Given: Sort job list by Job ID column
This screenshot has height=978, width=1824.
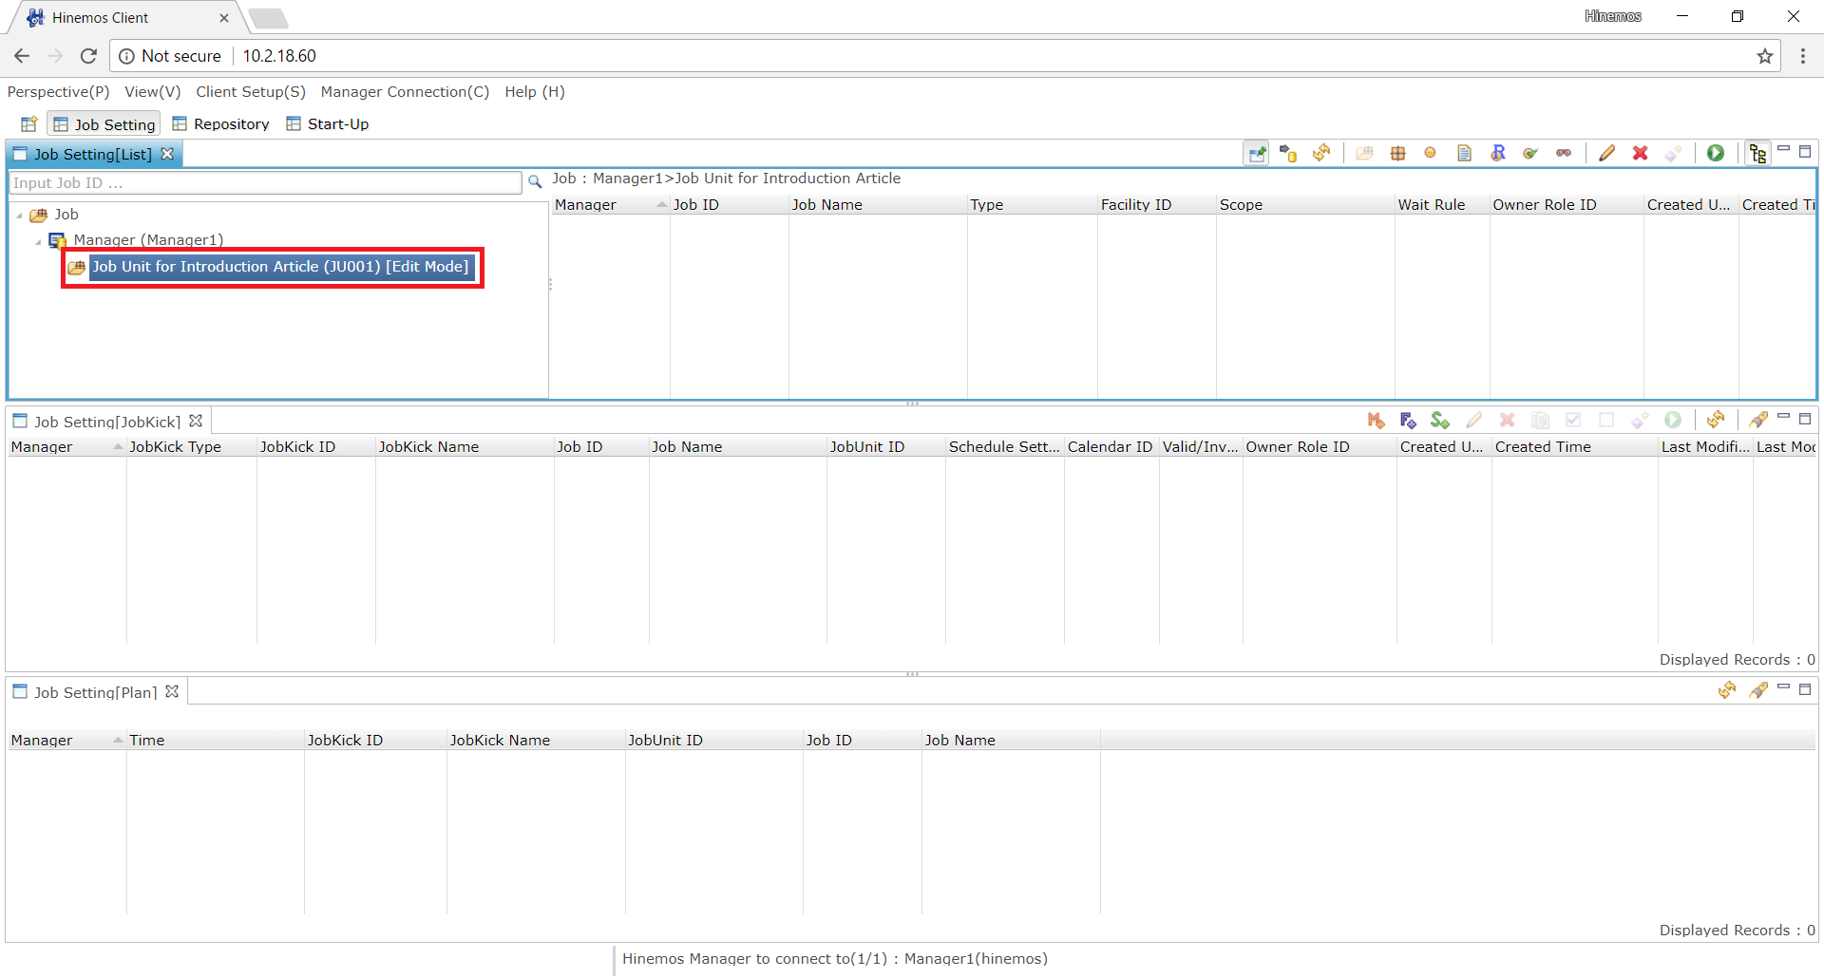Looking at the screenshot, I should pyautogui.click(x=729, y=205).
